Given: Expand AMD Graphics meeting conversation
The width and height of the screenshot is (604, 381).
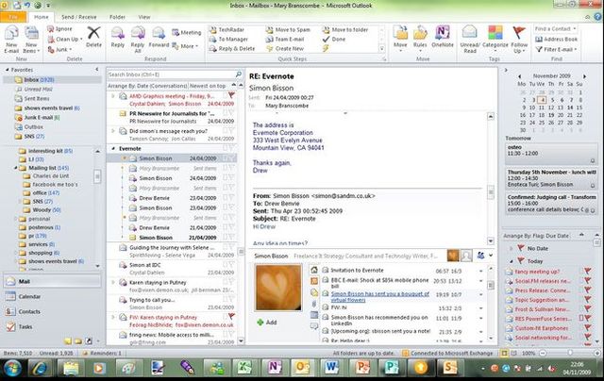Looking at the screenshot, I should (113, 96).
